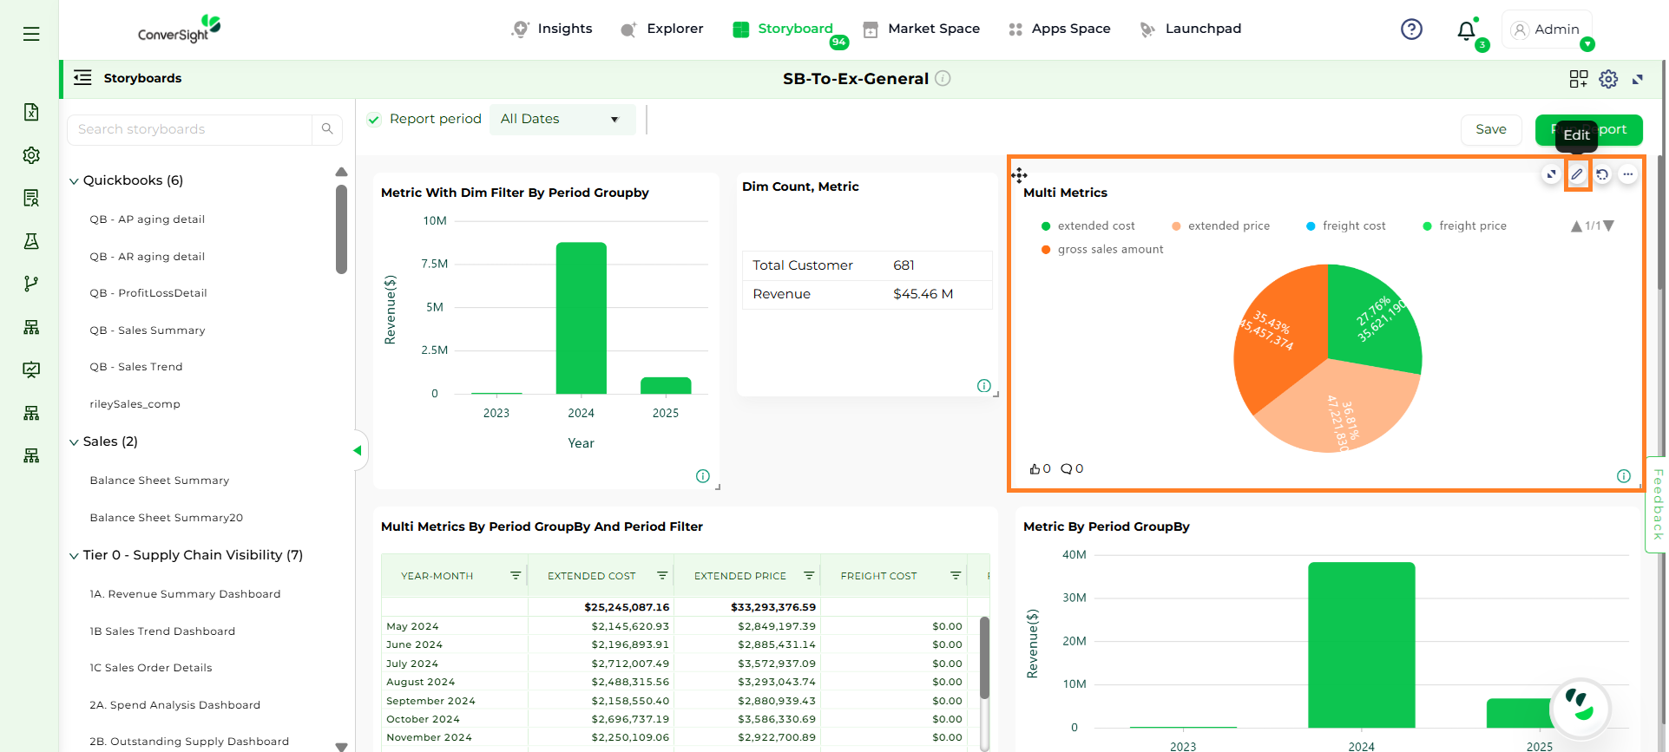The width and height of the screenshot is (1669, 752).
Task: Open the notifications bell
Action: (x=1466, y=30)
